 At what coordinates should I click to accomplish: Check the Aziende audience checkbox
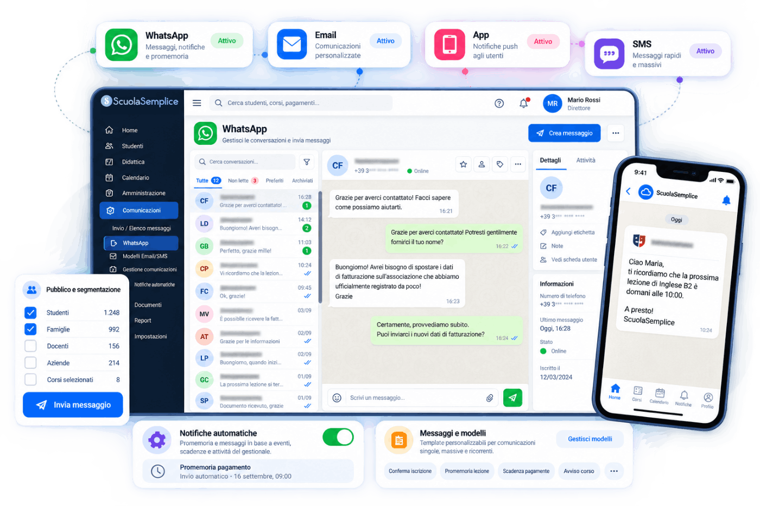pyautogui.click(x=30, y=363)
